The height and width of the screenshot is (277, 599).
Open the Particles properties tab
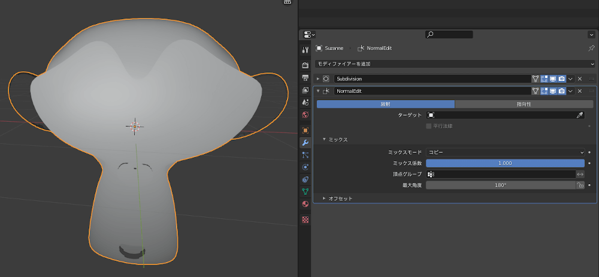305,155
